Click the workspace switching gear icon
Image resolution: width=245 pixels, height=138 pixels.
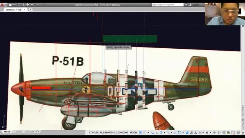207,133
